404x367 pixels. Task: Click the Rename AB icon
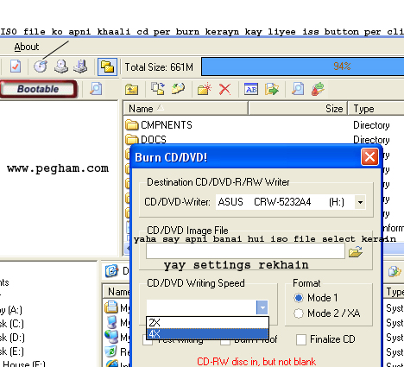[x=251, y=89]
